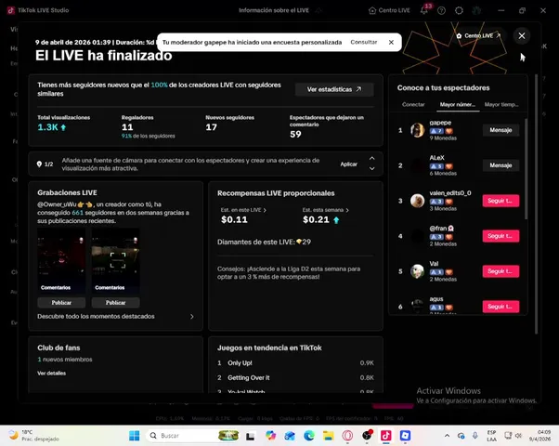Open Ver detalles in Club de fans
Screen dimensions: 559x446
[x=52, y=374]
